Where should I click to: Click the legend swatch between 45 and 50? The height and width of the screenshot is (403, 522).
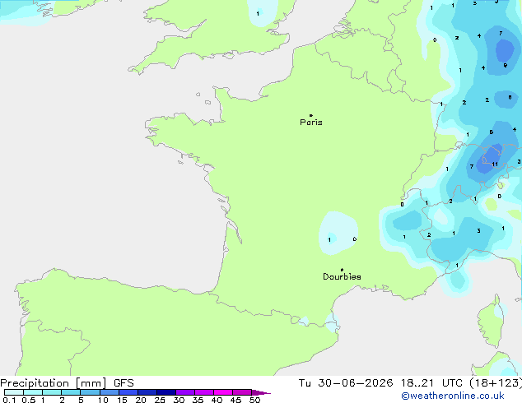pyautogui.click(x=242, y=392)
